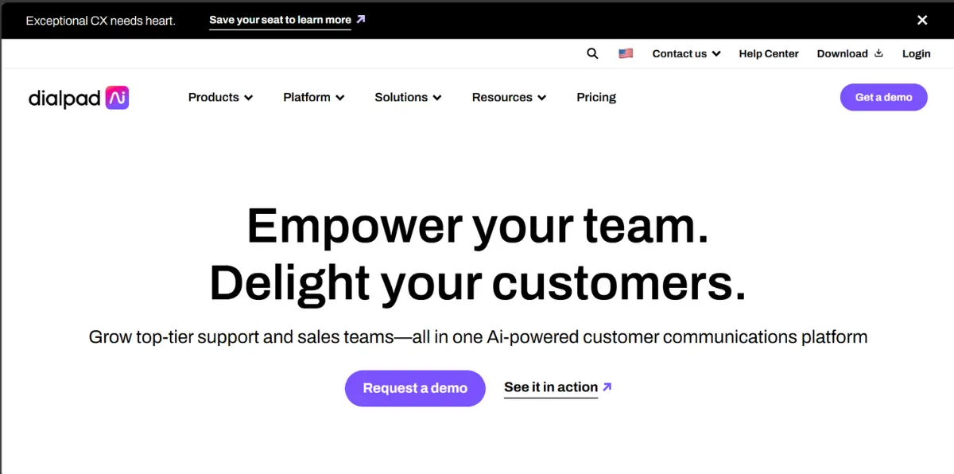954x474 pixels.
Task: Close the announcement banner
Action: (x=922, y=20)
